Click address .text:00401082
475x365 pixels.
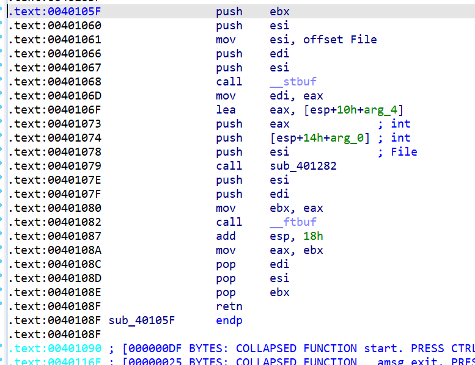[54, 222]
